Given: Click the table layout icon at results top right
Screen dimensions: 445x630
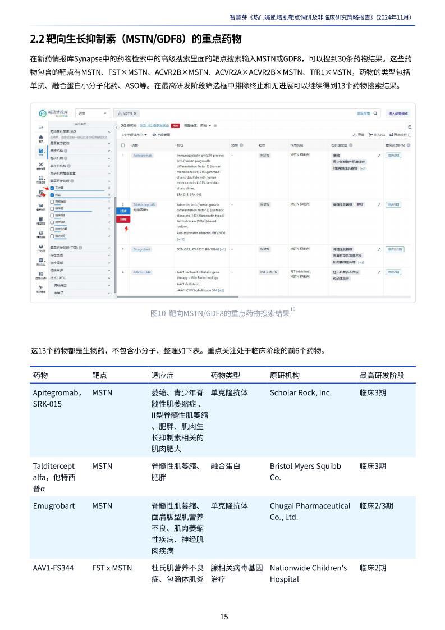Looking at the screenshot, I should pyautogui.click(x=409, y=127).
